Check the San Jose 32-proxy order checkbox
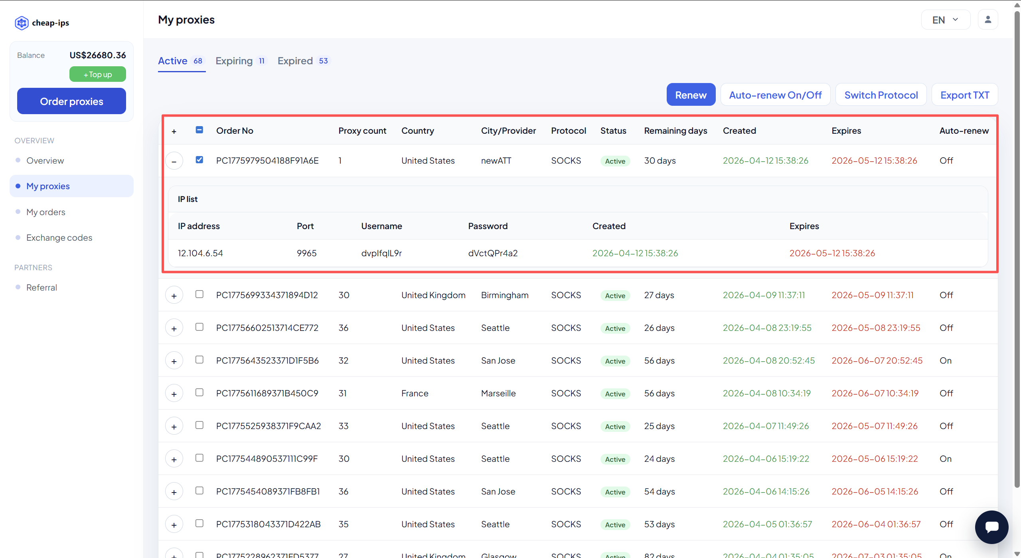 [x=199, y=360]
